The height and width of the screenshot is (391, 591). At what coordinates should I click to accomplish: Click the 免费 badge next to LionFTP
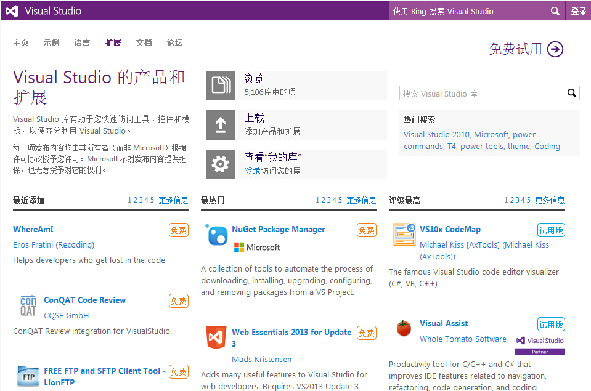[179, 372]
